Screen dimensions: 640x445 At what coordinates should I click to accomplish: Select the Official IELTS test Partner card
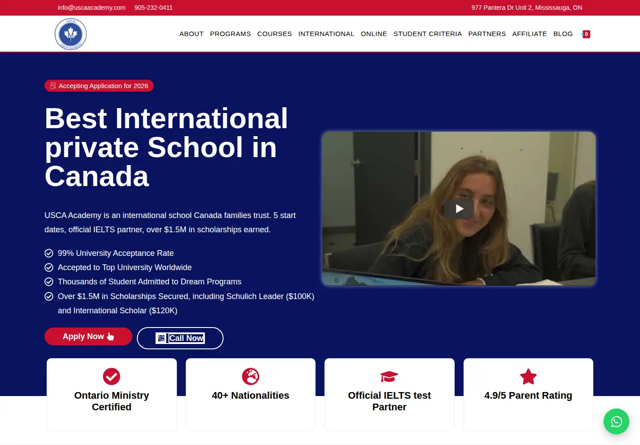pos(389,394)
